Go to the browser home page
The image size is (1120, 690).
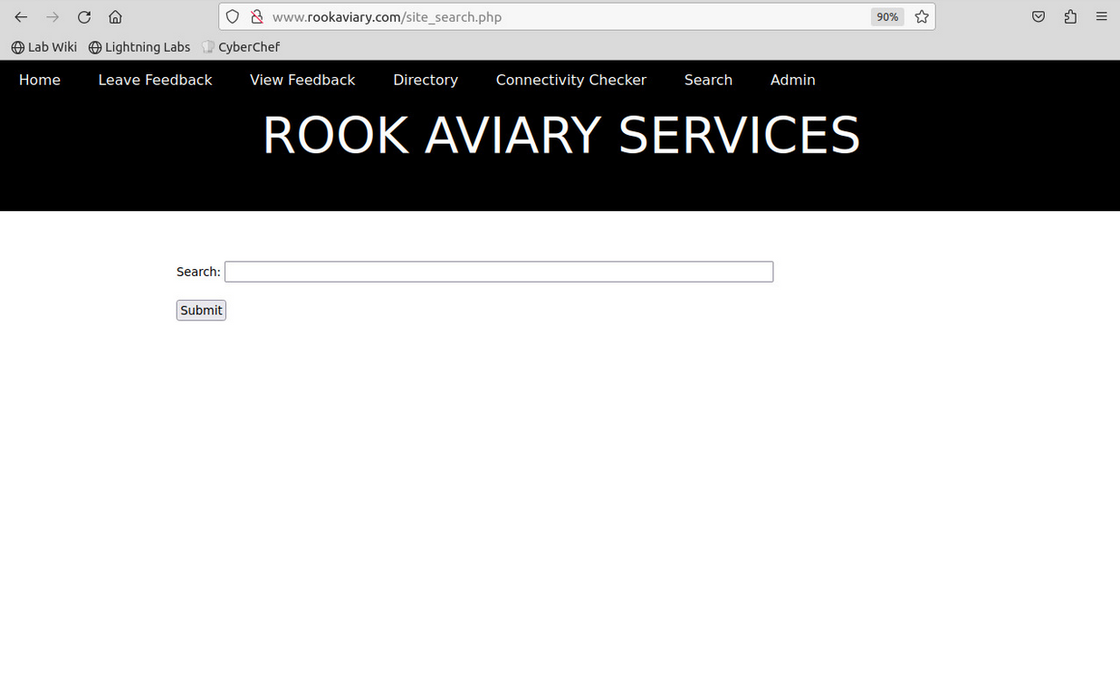point(115,17)
